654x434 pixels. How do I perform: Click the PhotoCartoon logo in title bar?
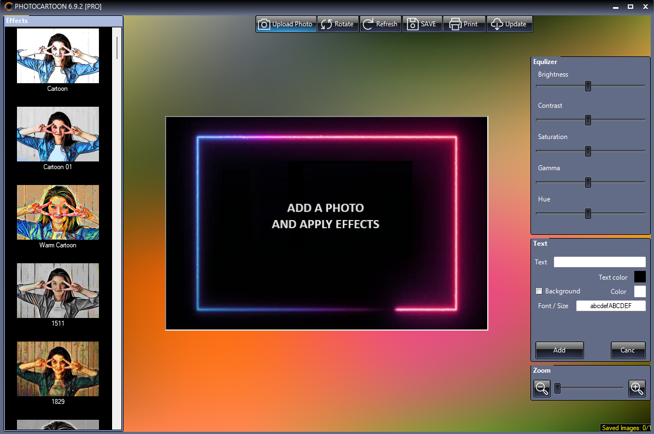9,6
